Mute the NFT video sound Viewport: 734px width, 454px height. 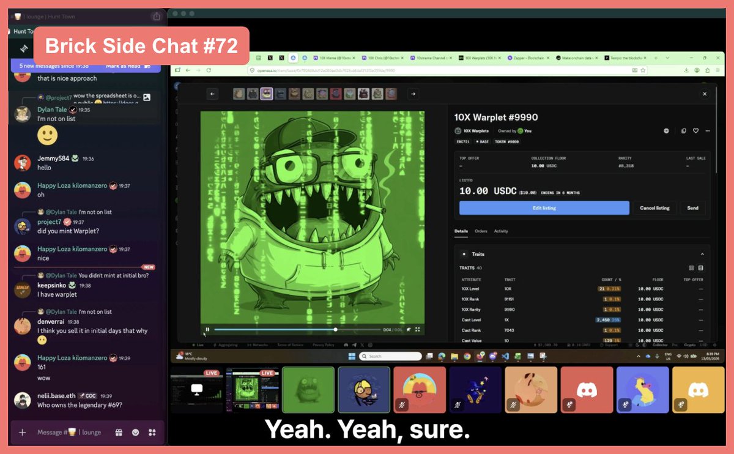click(408, 329)
